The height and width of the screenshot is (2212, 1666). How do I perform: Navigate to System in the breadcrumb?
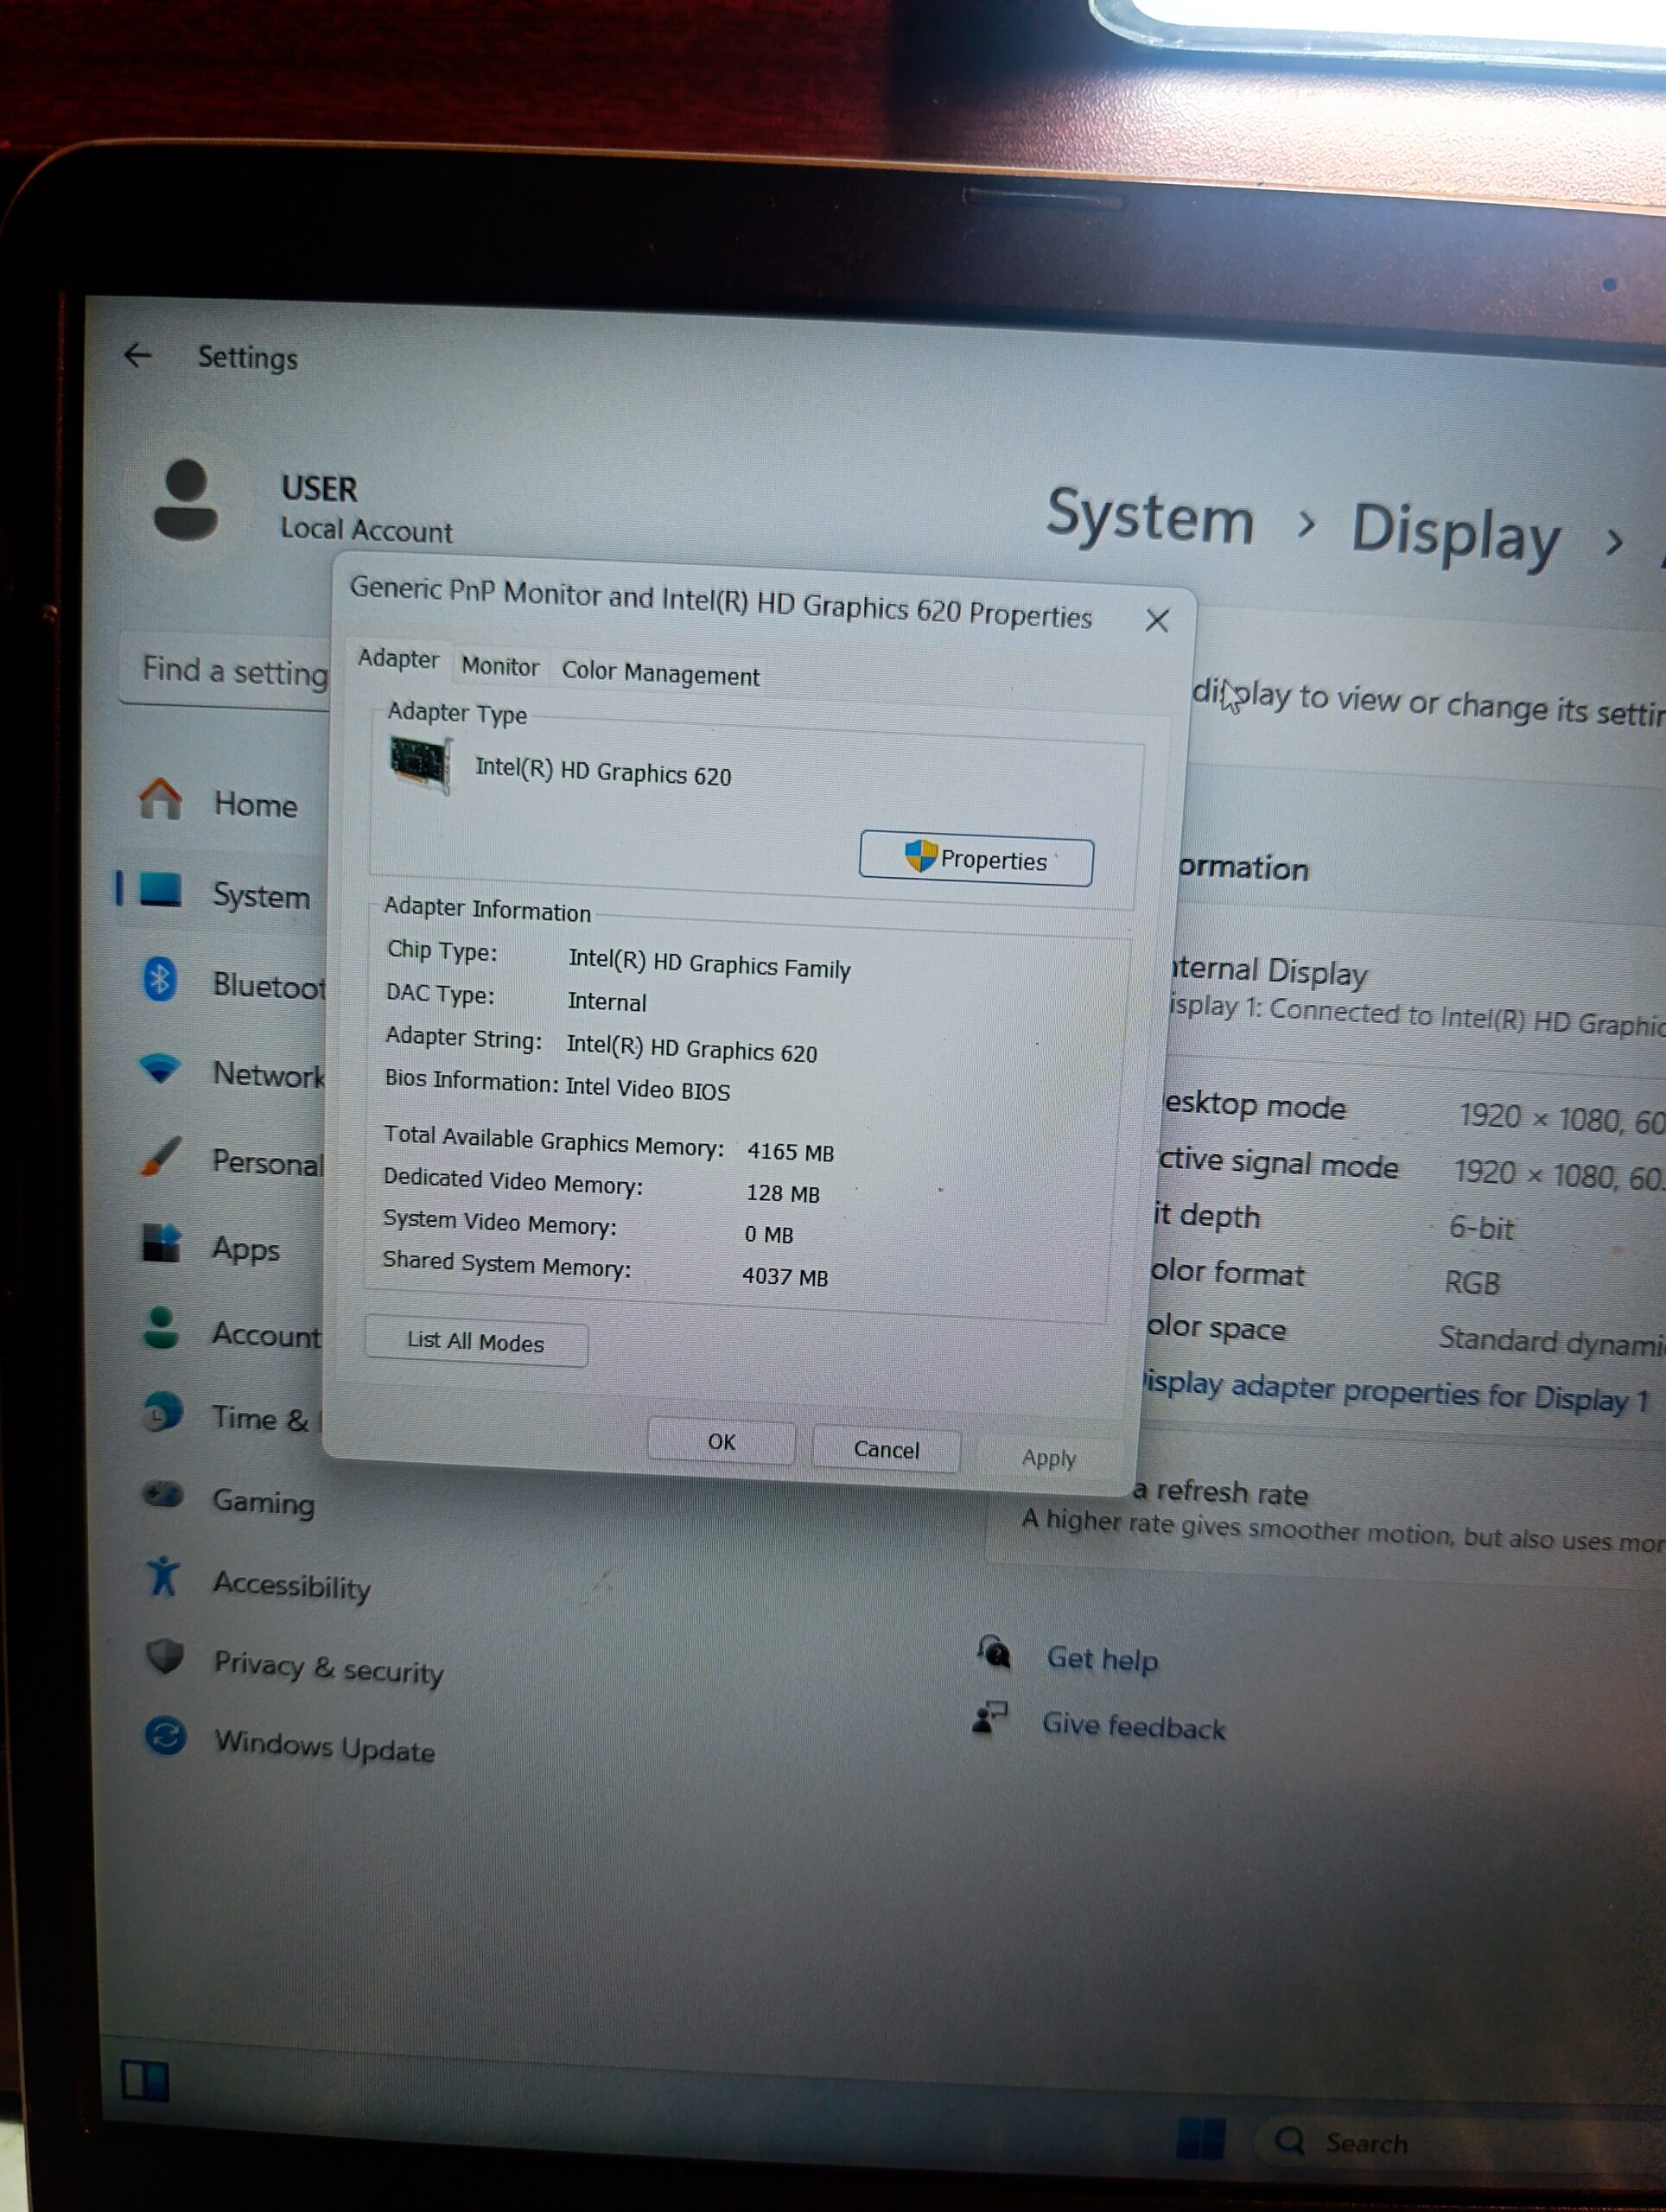(x=1150, y=517)
